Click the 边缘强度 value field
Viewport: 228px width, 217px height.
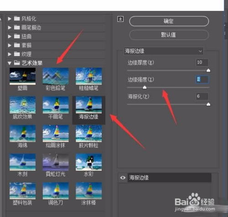[202, 79]
